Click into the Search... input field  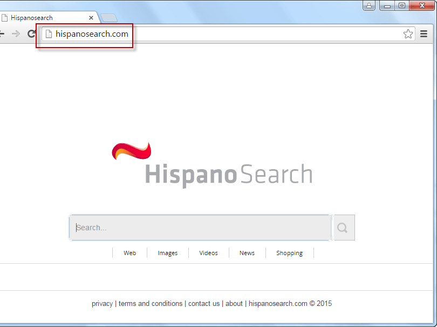[200, 228]
